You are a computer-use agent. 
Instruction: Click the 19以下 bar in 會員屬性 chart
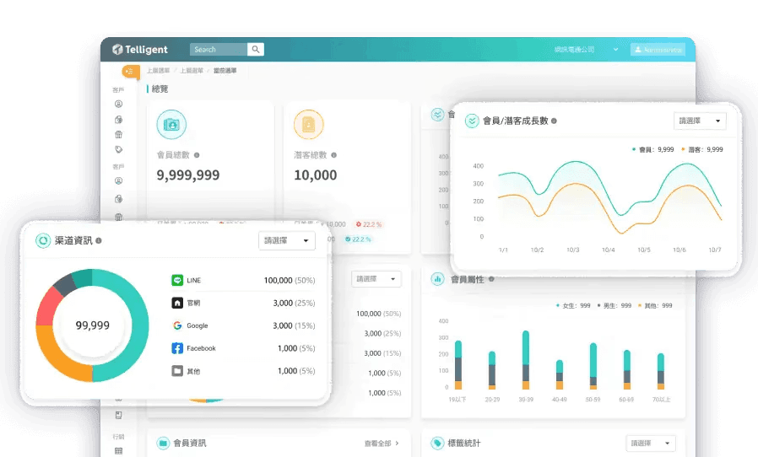click(x=458, y=365)
